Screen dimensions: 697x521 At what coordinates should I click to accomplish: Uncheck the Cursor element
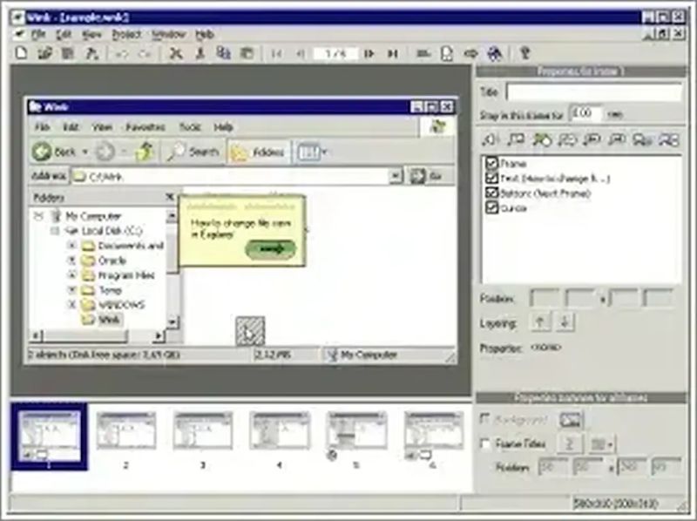tap(493, 206)
